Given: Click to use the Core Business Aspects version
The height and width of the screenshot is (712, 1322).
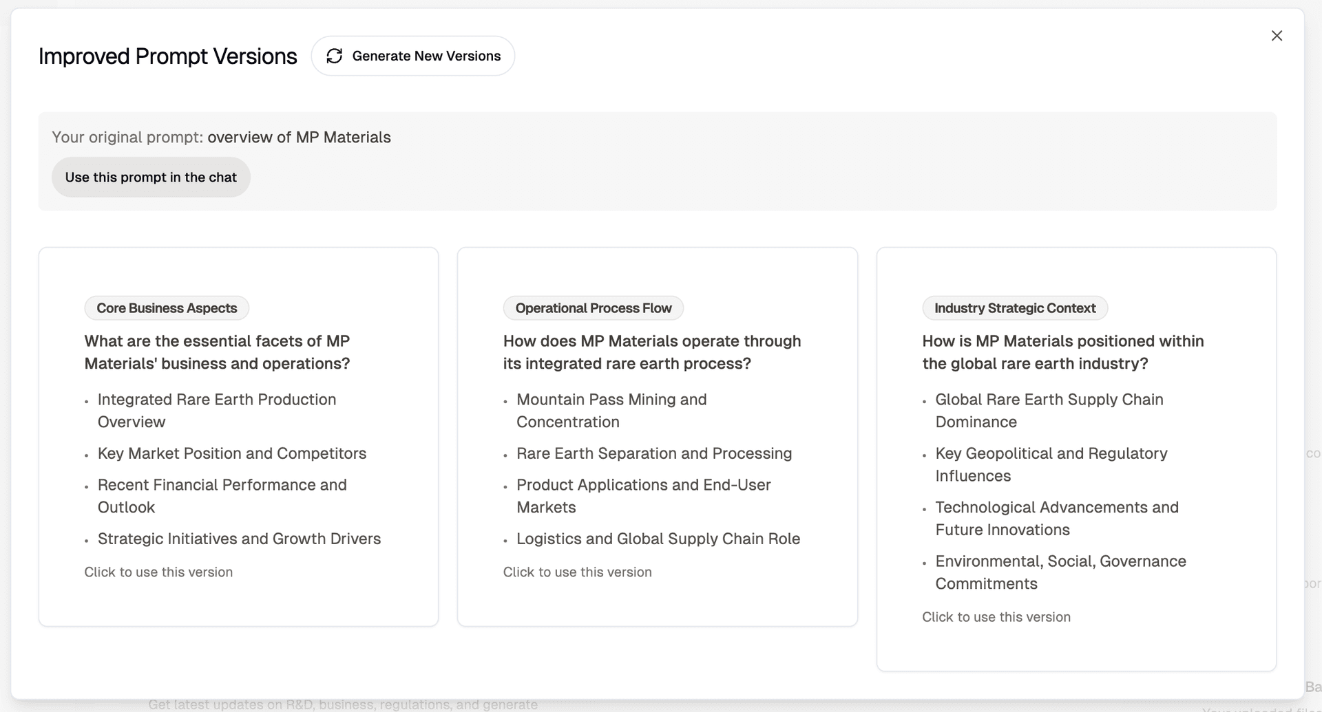Looking at the screenshot, I should pyautogui.click(x=158, y=572).
